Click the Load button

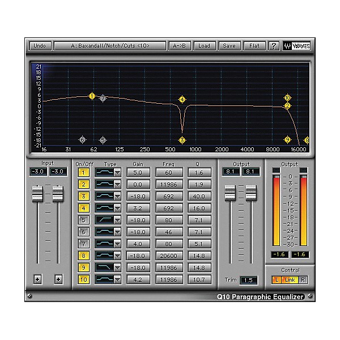(x=204, y=46)
